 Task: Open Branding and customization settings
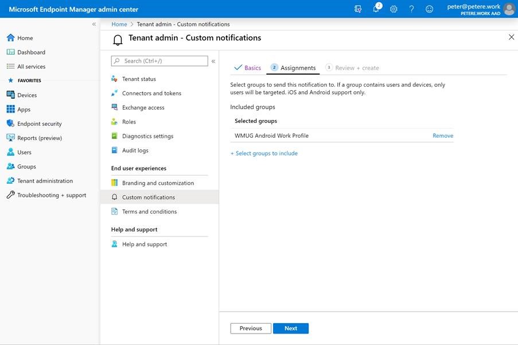[x=159, y=182]
